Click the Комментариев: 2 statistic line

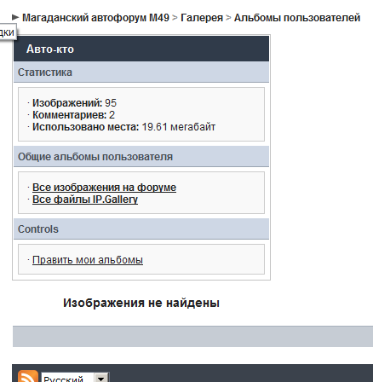coord(73,115)
